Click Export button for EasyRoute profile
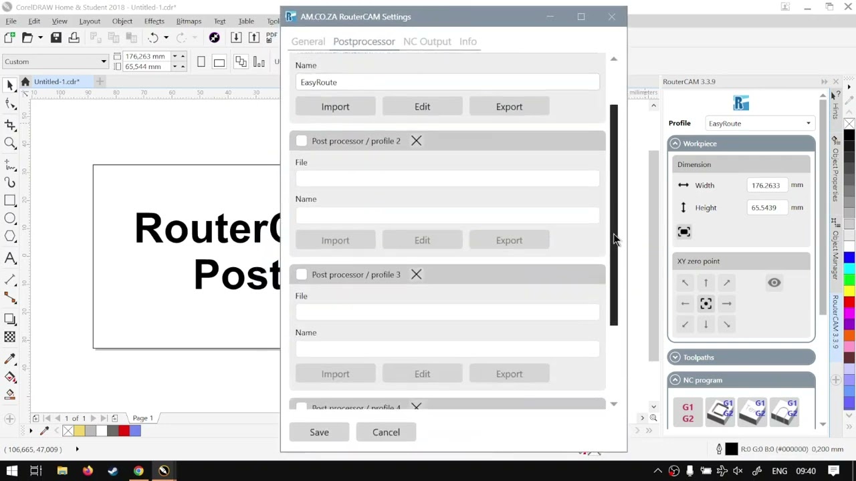Image resolution: width=856 pixels, height=481 pixels. coord(509,107)
